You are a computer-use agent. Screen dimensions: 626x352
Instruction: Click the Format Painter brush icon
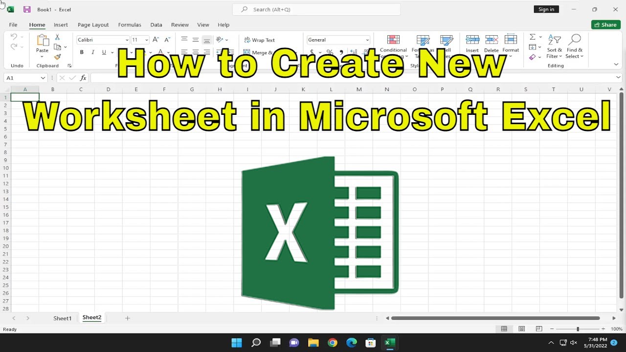point(57,57)
